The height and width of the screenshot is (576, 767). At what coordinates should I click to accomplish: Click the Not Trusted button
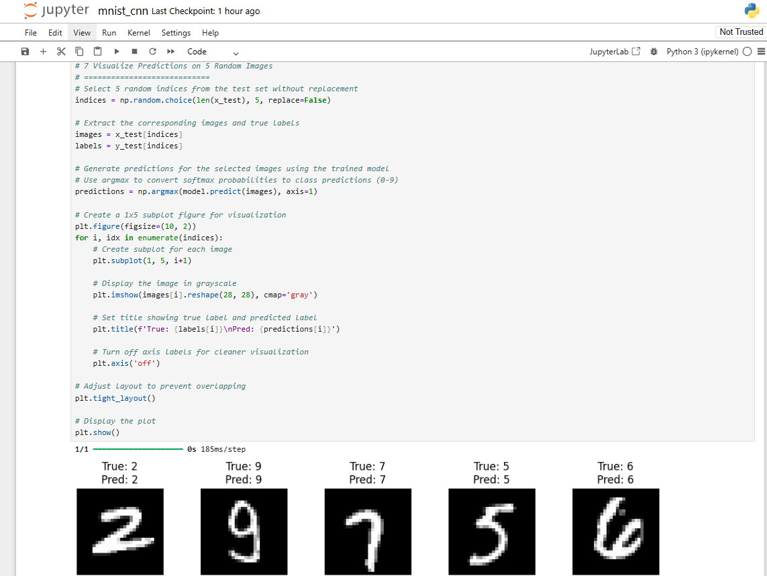(741, 32)
